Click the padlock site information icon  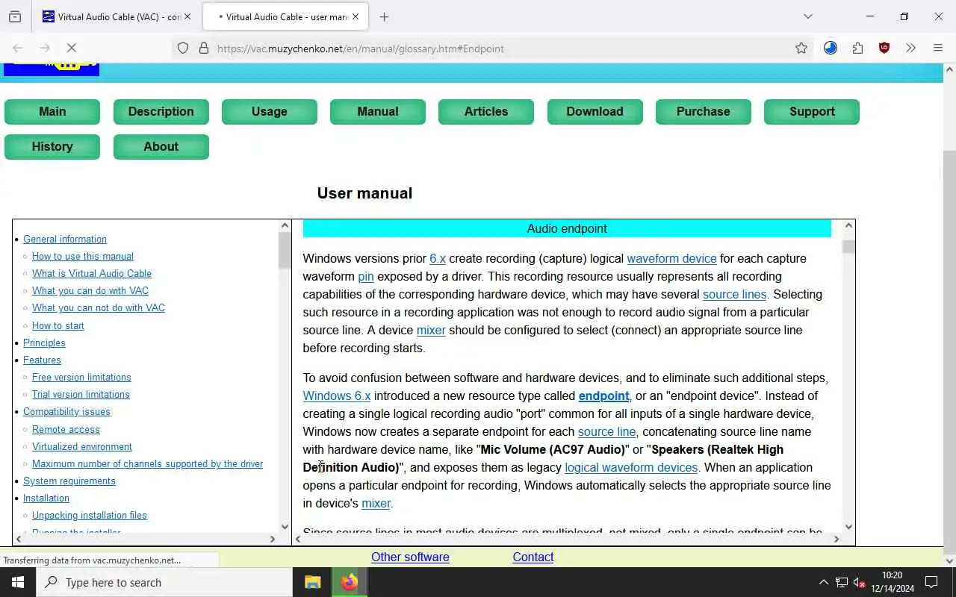tap(203, 49)
